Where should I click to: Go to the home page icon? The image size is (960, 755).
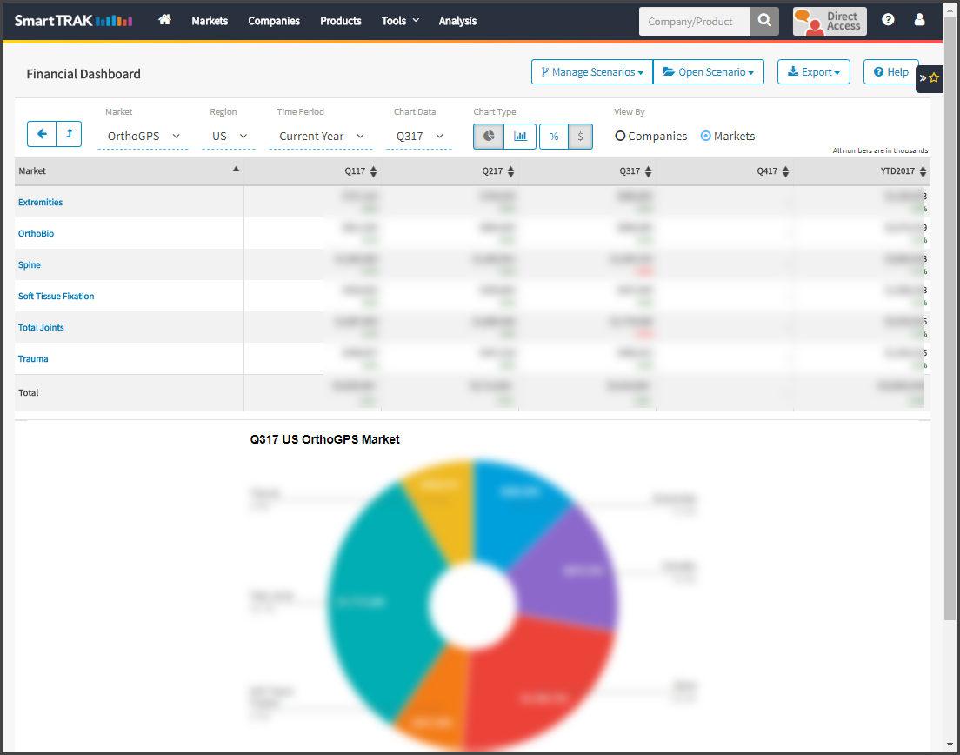pos(164,20)
